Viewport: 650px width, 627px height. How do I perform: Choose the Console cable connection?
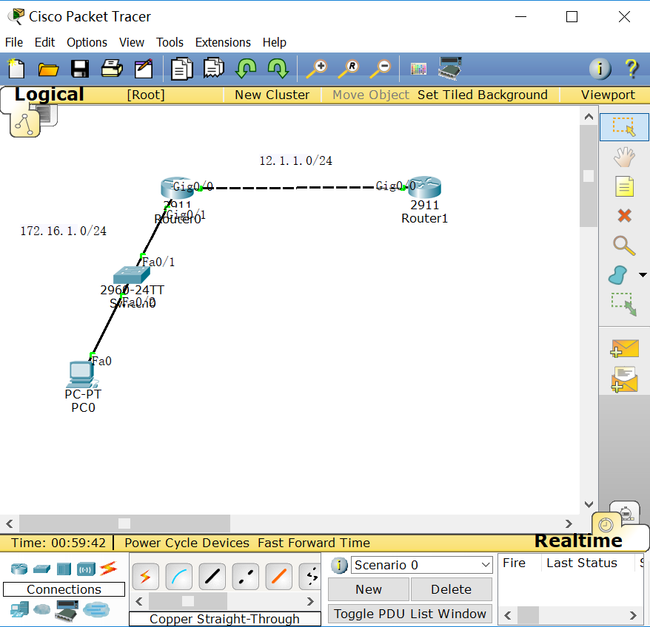[178, 576]
